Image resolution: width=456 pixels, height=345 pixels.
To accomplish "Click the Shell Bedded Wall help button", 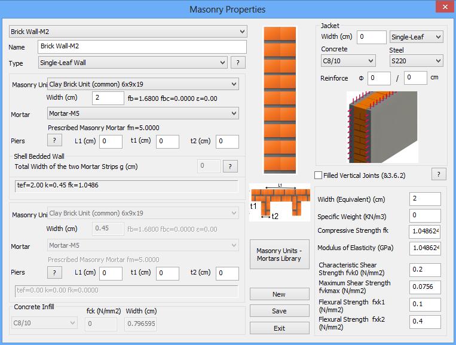I will pyautogui.click(x=230, y=167).
